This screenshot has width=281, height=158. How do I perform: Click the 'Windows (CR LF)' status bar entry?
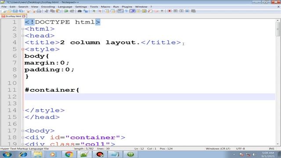pos(218,149)
